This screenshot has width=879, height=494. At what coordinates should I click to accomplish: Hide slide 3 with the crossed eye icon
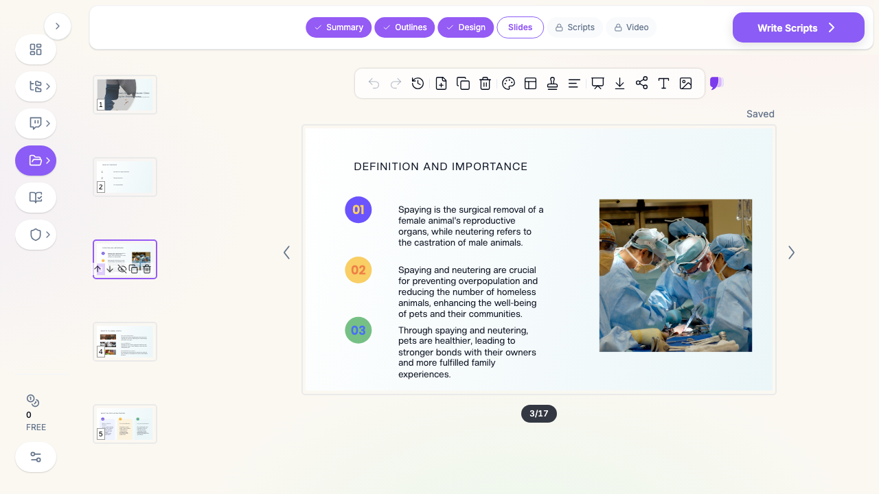[122, 269]
